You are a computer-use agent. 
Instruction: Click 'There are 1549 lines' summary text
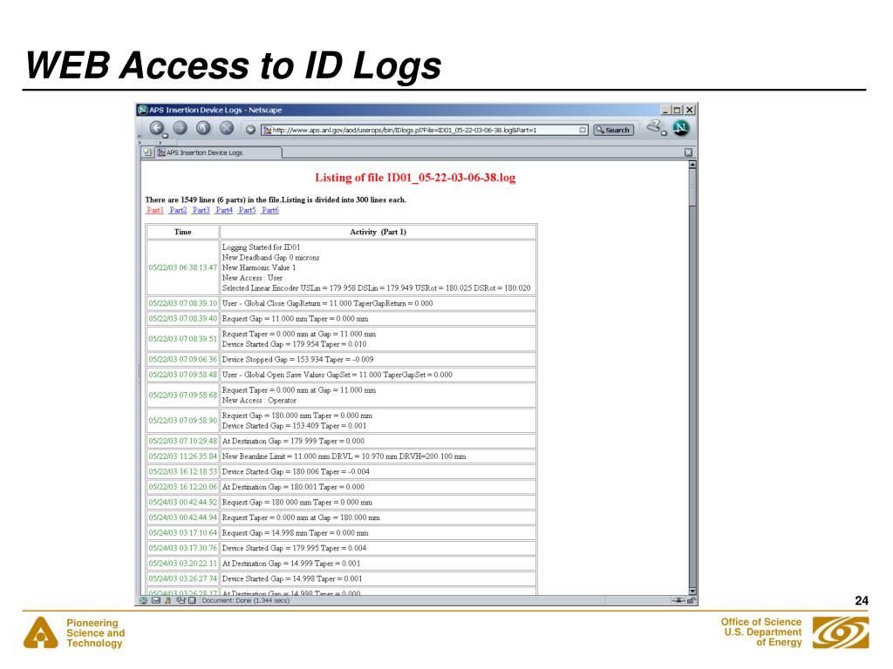pos(276,199)
